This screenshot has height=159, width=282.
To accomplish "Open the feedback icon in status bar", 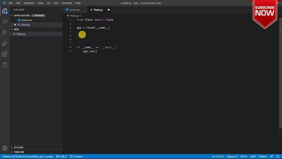I will point(271,156).
